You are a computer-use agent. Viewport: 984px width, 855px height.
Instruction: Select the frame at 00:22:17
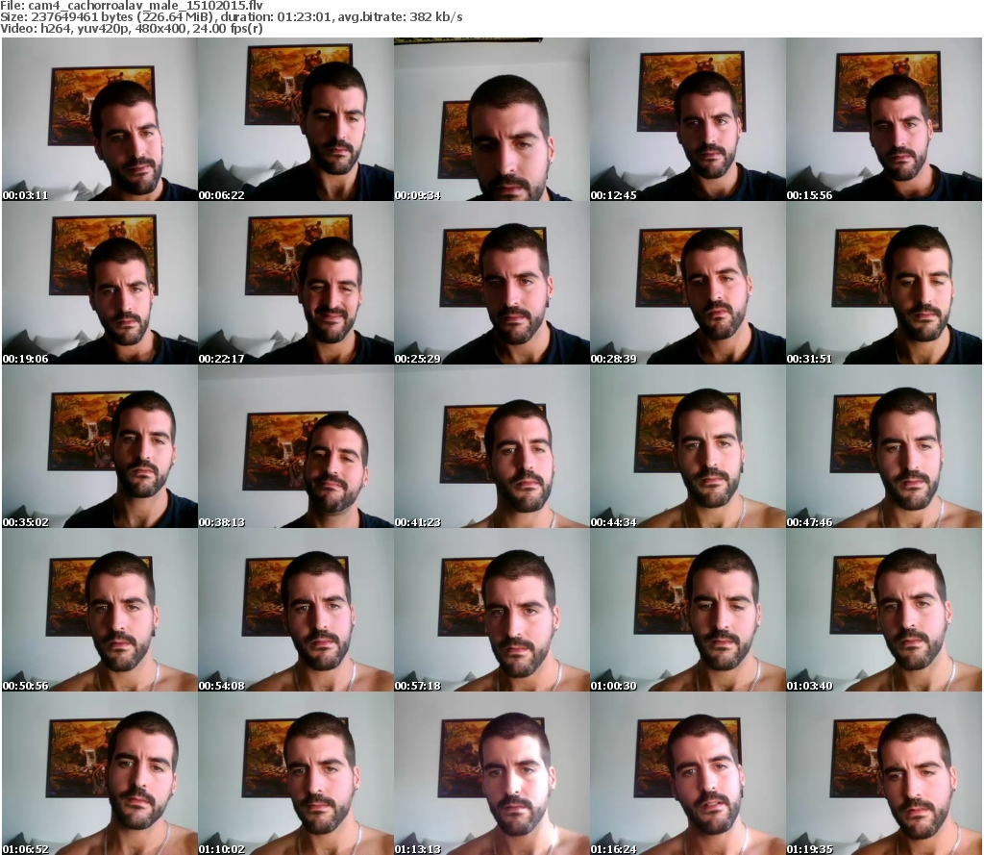(296, 283)
